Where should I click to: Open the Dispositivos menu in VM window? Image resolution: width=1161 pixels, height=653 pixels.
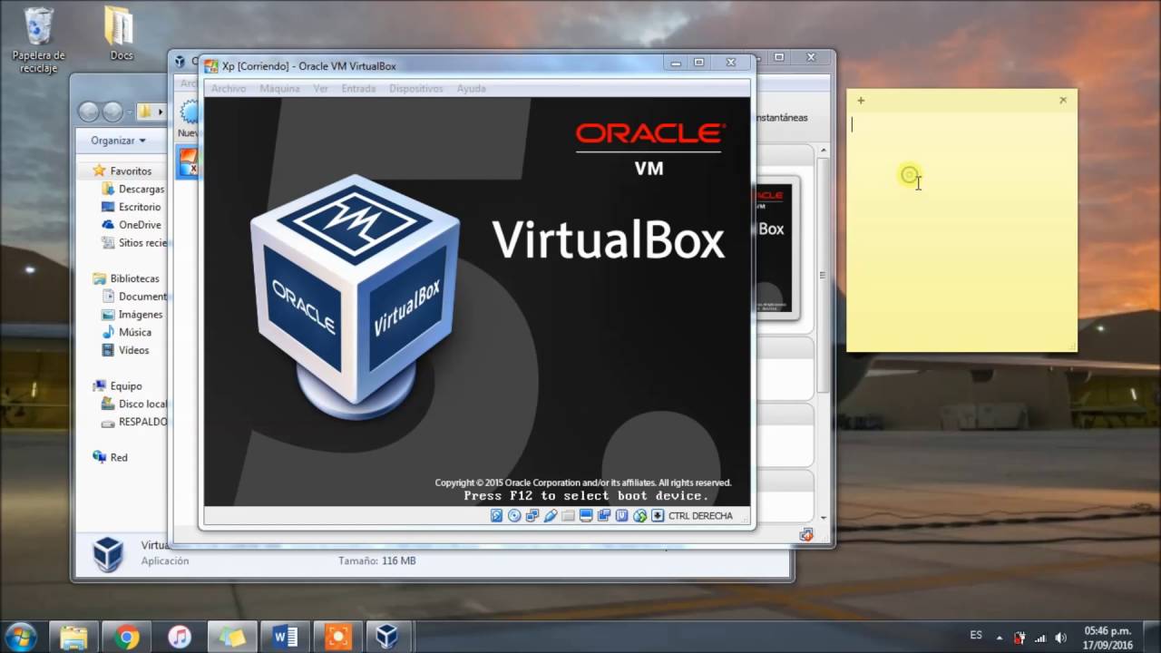pos(415,89)
